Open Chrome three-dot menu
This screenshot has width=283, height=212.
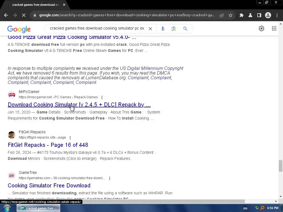tap(277, 15)
